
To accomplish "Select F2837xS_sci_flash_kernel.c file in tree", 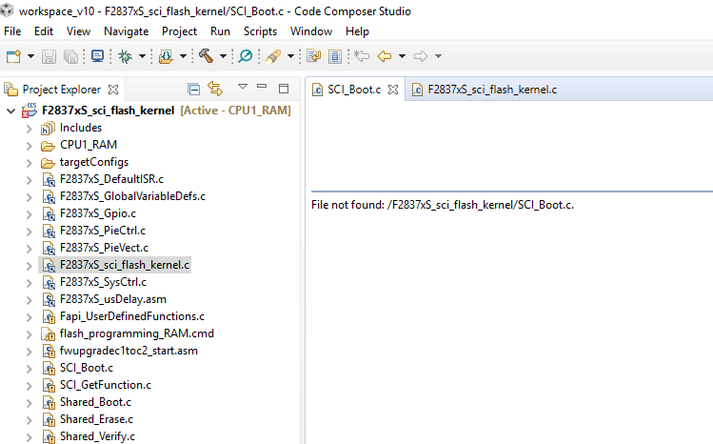I will point(124,265).
